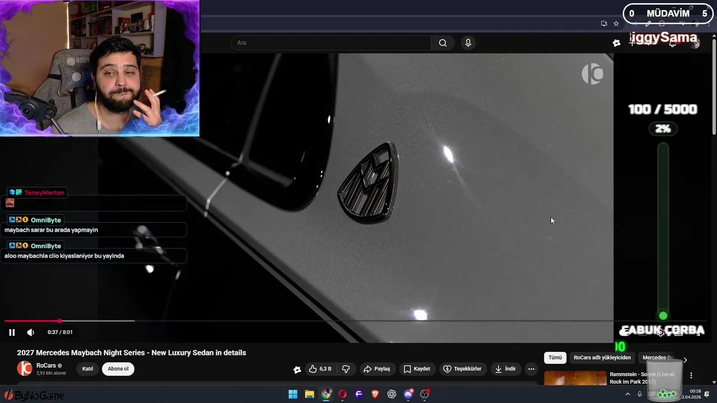
Task: Open Windows Start menu
Action: point(293,394)
